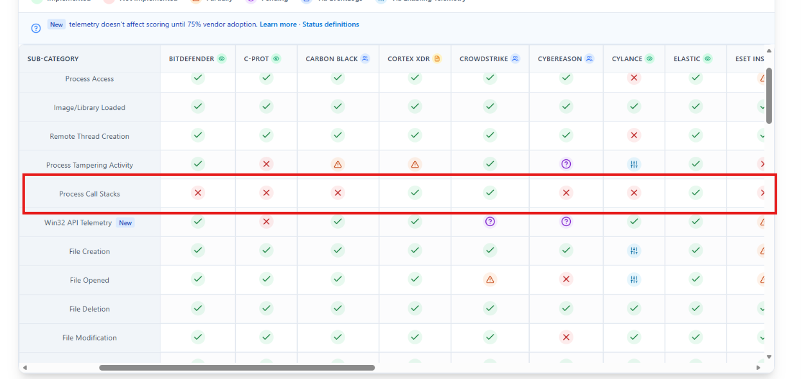The image size is (801, 379).
Task: Select Cortex XDR's warning icon for Process Tampering Activity
Action: [x=415, y=164]
